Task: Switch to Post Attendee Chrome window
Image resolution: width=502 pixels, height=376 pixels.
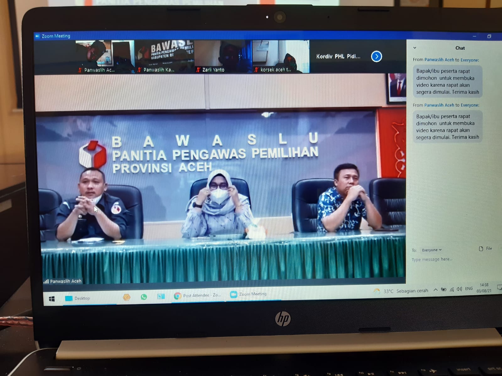Action: [198, 295]
